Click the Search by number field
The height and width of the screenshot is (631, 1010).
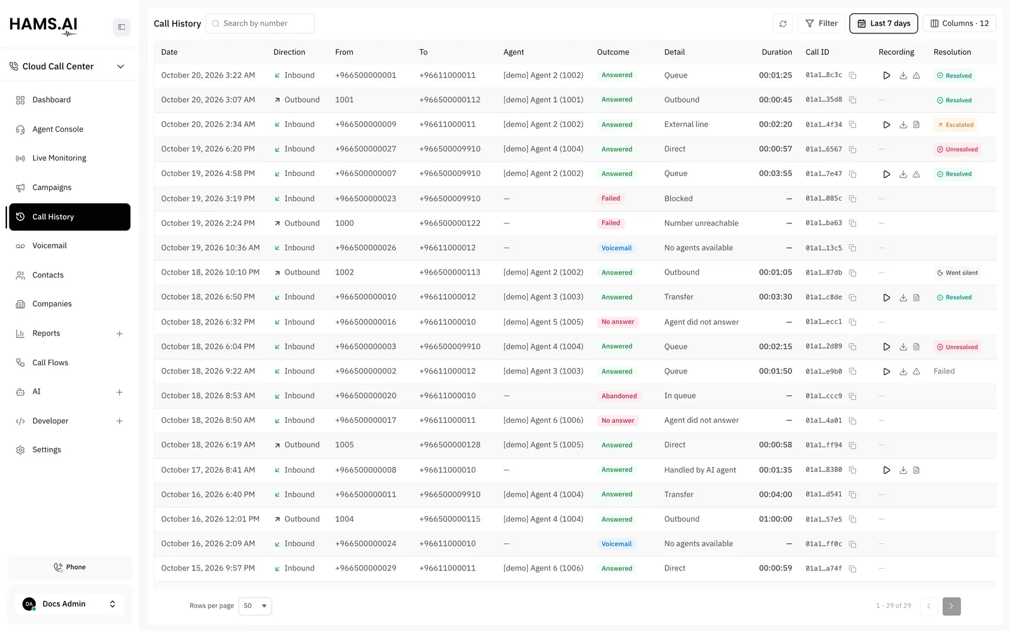260,23
